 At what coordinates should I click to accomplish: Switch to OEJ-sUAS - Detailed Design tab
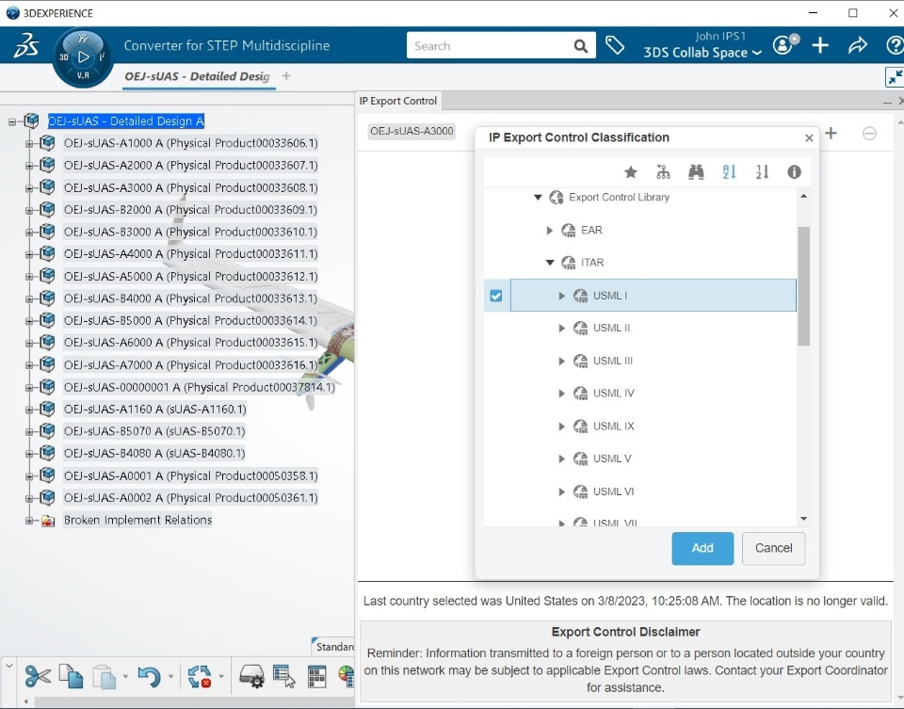tap(197, 76)
